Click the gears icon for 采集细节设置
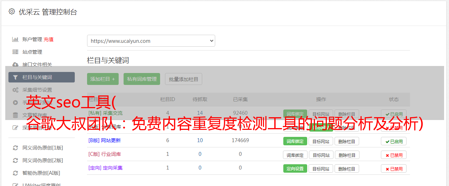The width and height of the screenshot is (449, 186). [15, 90]
